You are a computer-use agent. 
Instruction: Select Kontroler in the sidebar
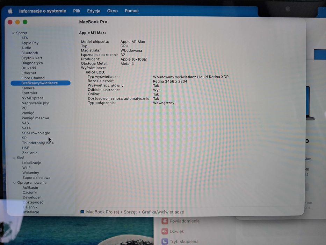click(29, 93)
